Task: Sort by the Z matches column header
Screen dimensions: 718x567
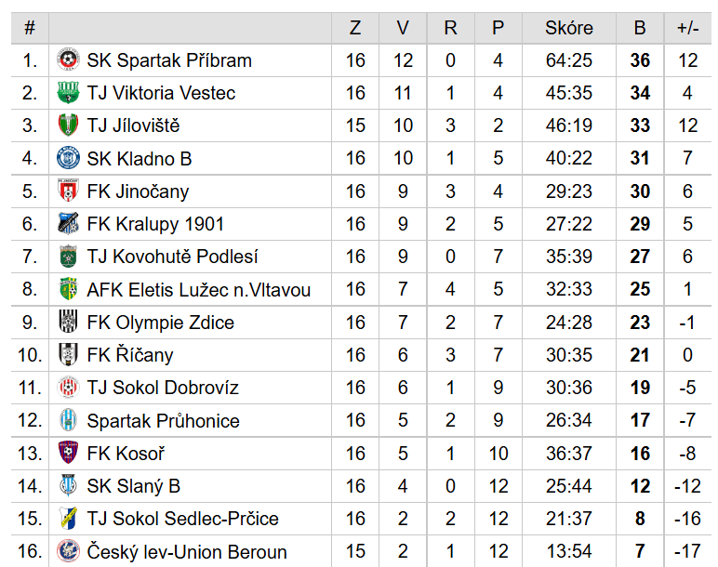Action: (355, 28)
